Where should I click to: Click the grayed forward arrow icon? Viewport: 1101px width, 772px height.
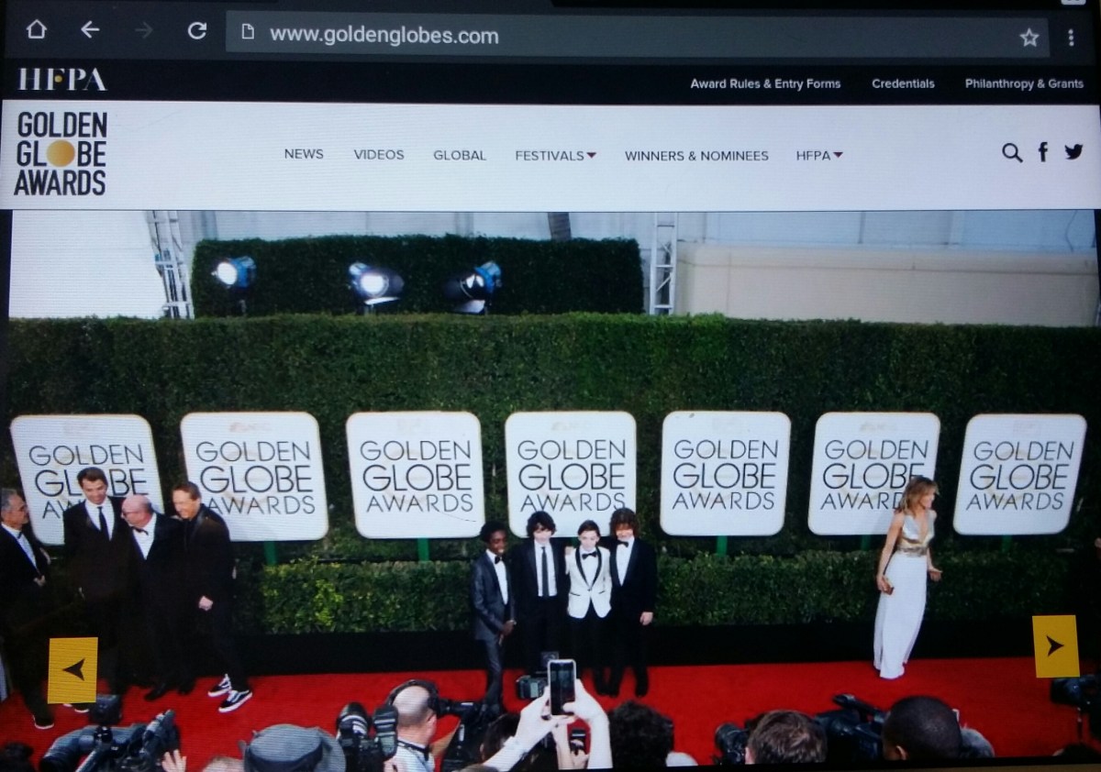(x=143, y=30)
